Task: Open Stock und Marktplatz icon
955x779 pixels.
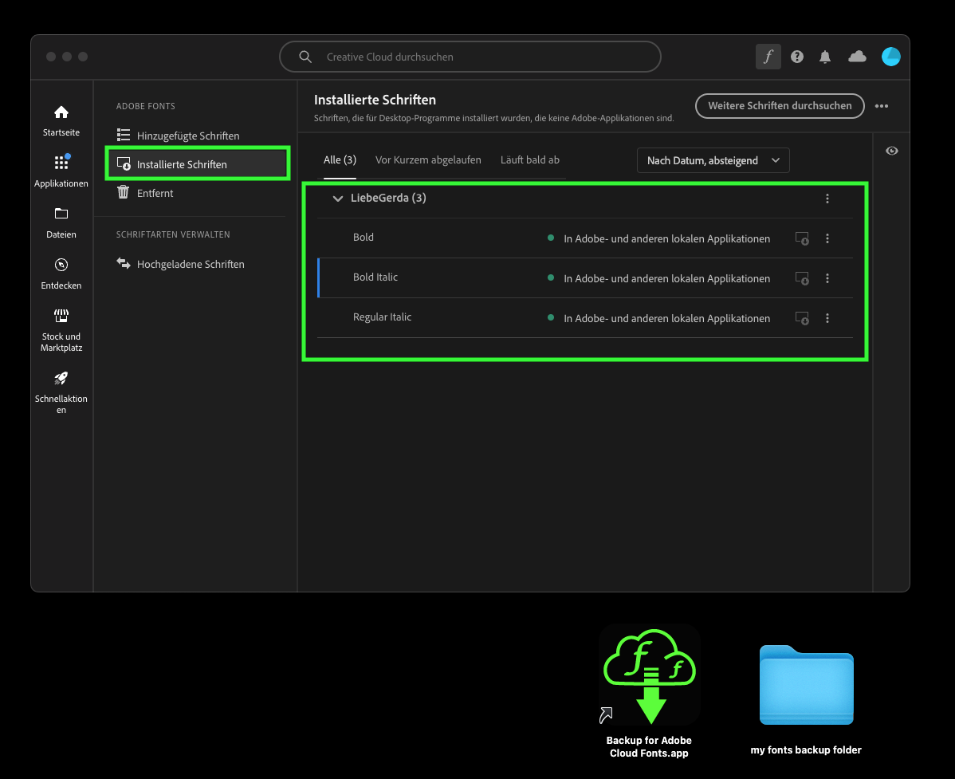Action: (x=61, y=316)
